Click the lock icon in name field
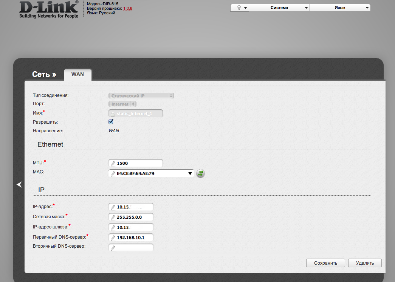This screenshot has width=395, height=282. coord(113,113)
